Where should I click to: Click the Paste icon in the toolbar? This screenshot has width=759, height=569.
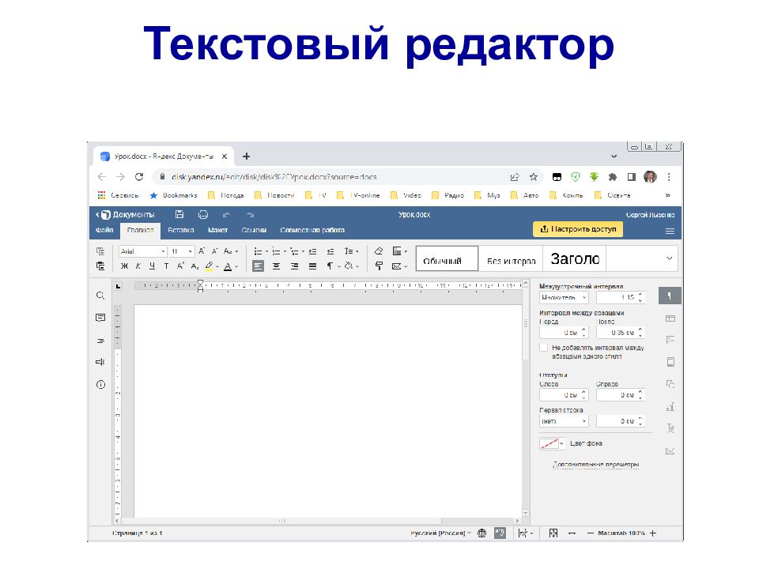[x=100, y=266]
